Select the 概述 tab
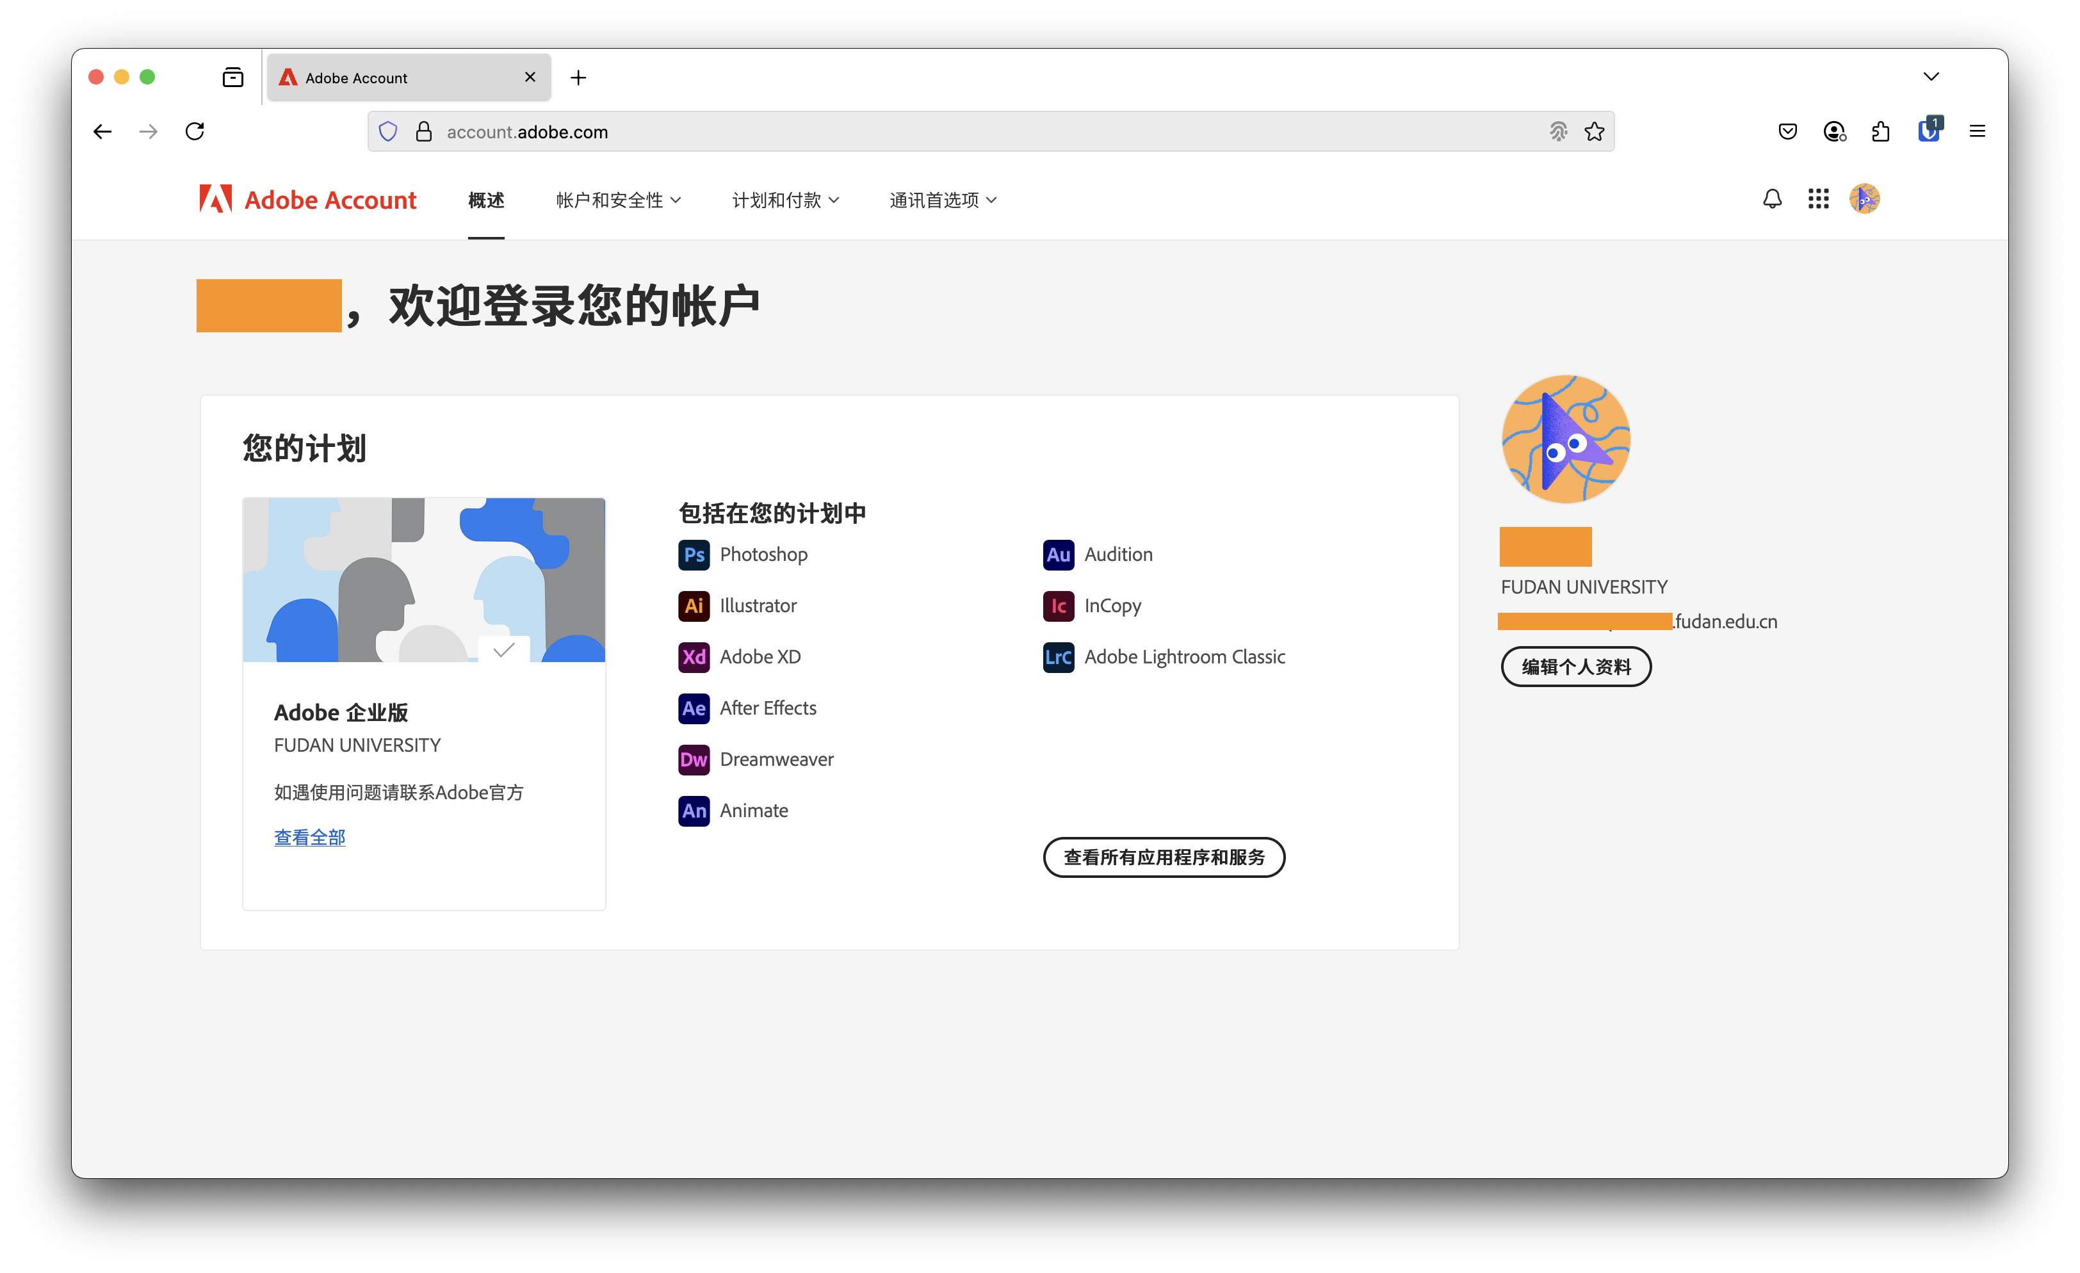 tap(486, 200)
